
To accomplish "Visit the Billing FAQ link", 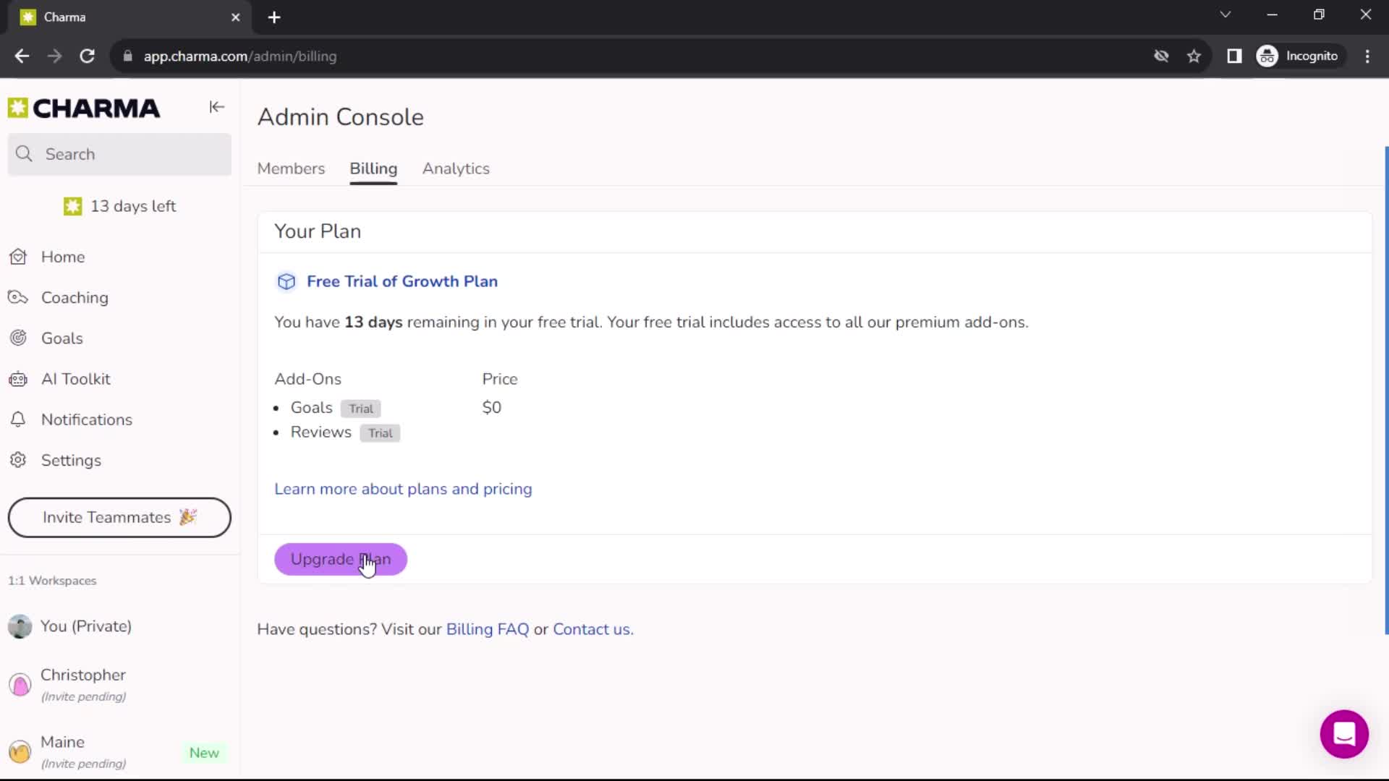I will coord(488,629).
